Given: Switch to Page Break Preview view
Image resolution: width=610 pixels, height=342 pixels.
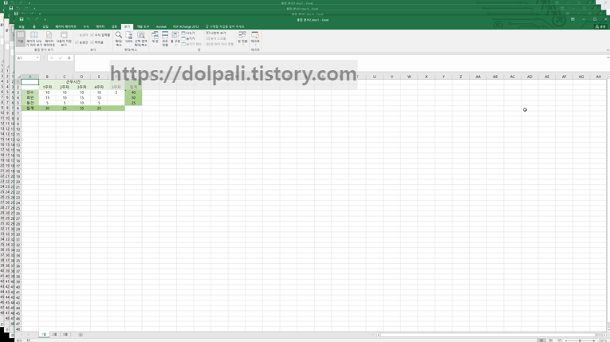Looking at the screenshot, I should tap(33, 39).
